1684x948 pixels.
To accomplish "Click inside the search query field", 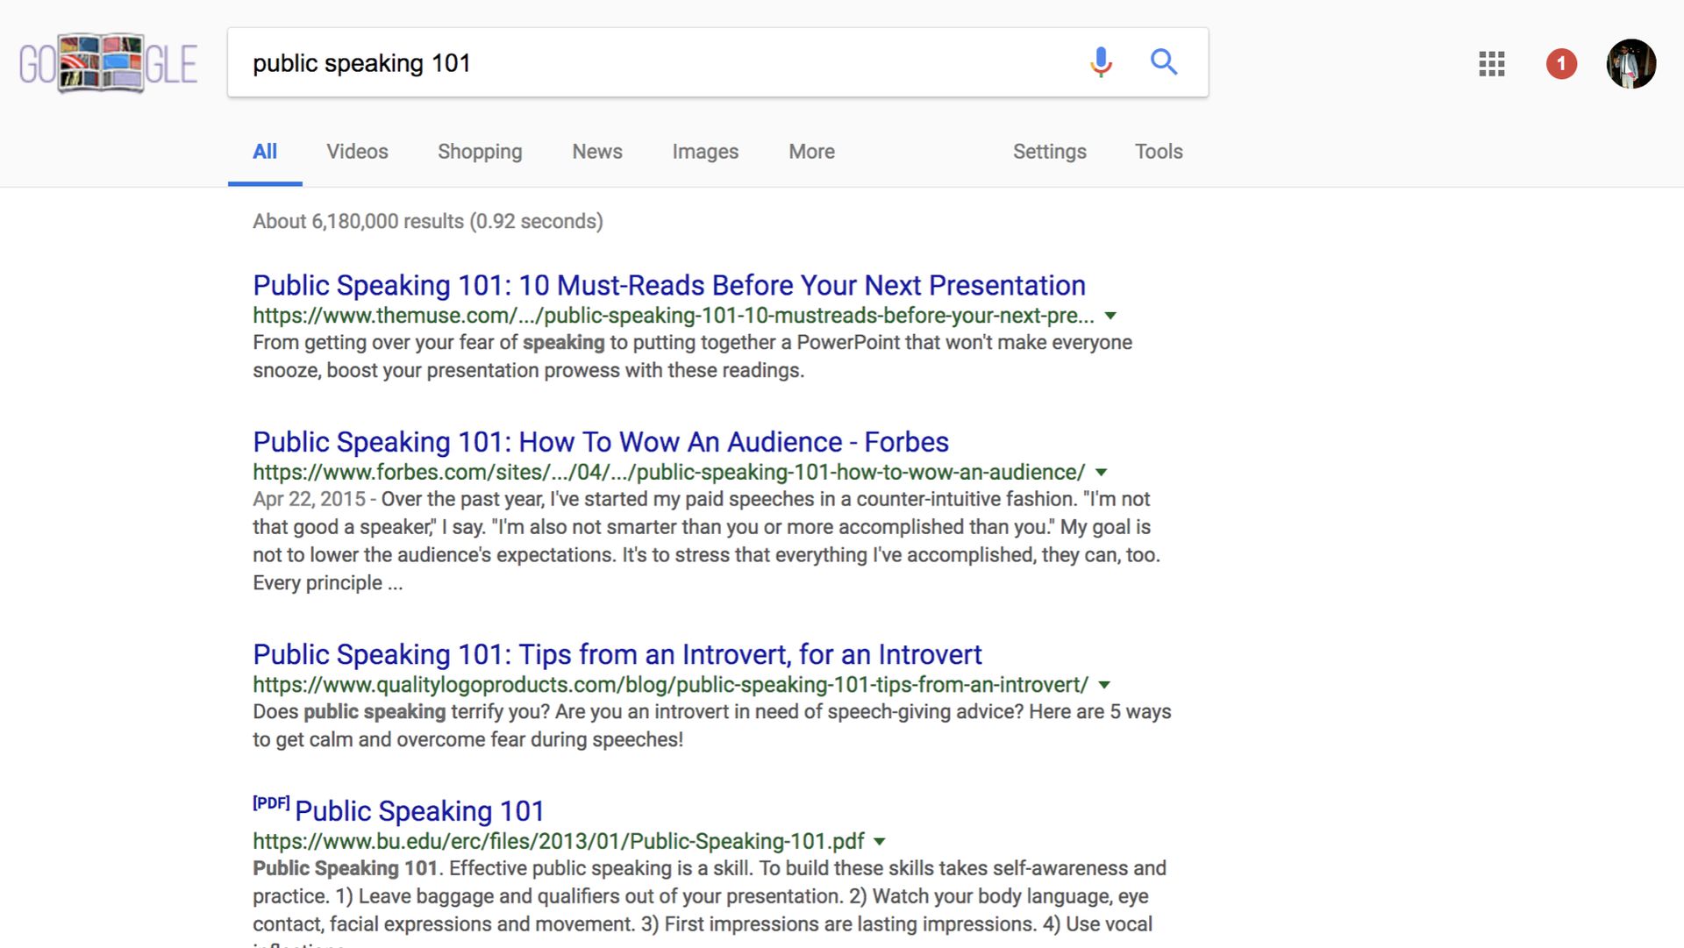I will click(614, 62).
